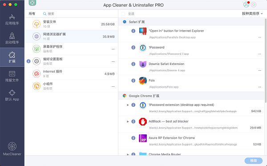267x166 pixels.
Task: Click the AdBlock stop-hand icon
Action: click(143, 122)
